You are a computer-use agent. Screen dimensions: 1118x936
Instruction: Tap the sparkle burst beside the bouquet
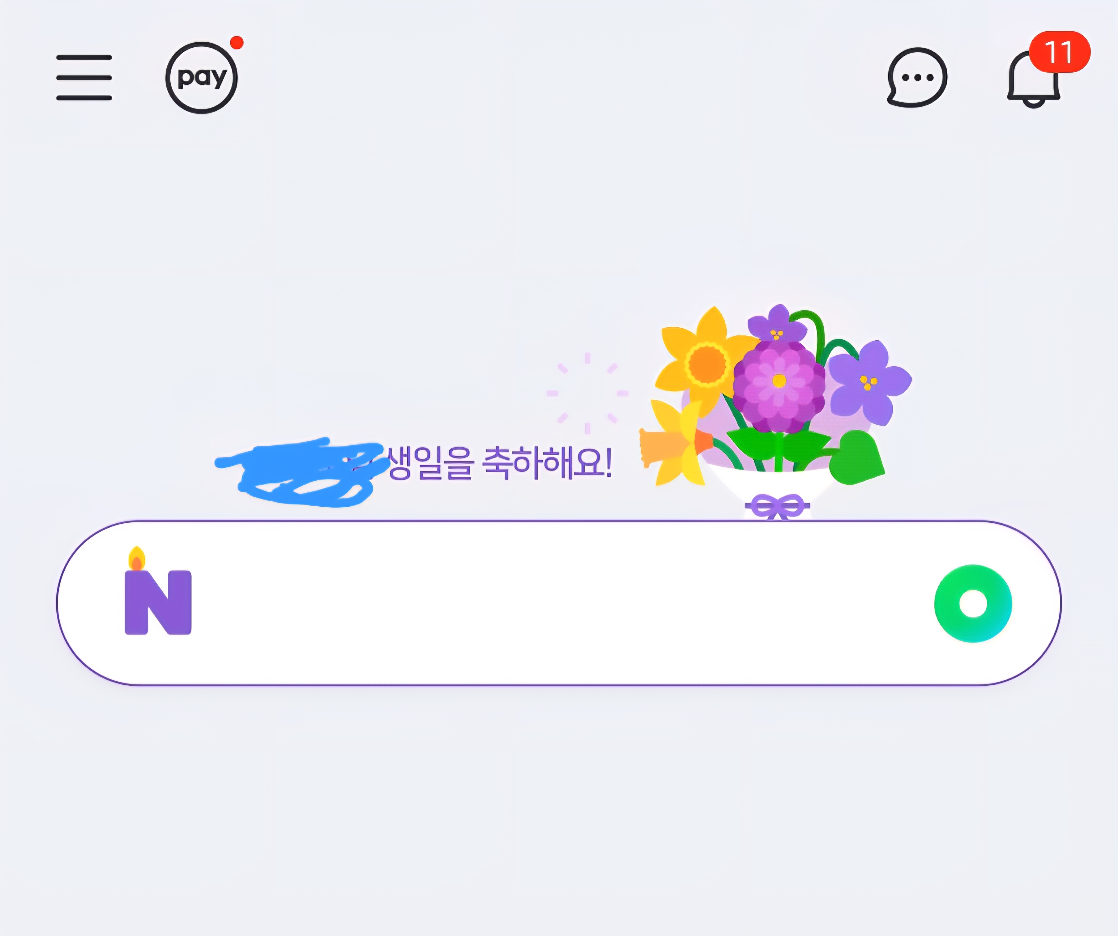(587, 393)
